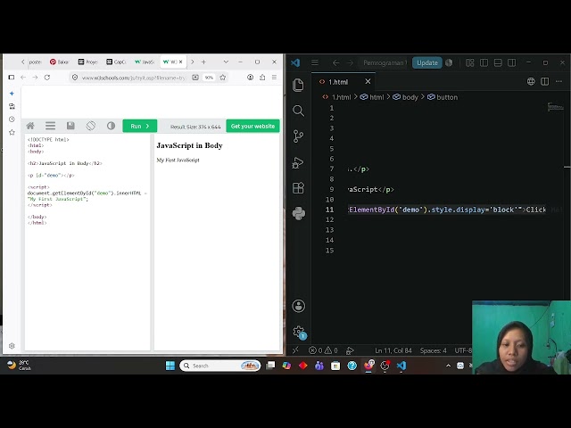
Task: Open VS Code Extensions panel
Action: click(298, 188)
